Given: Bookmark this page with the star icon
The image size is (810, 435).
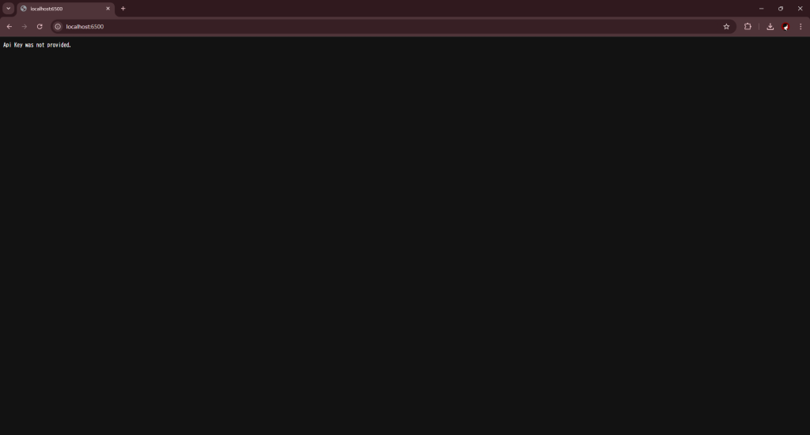Looking at the screenshot, I should coord(726,26).
